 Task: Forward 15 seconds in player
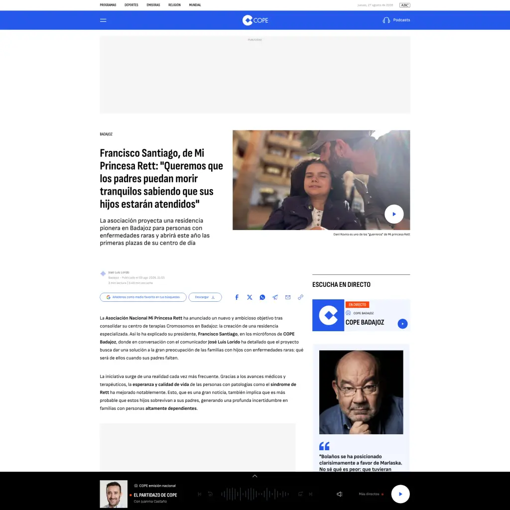click(x=300, y=494)
